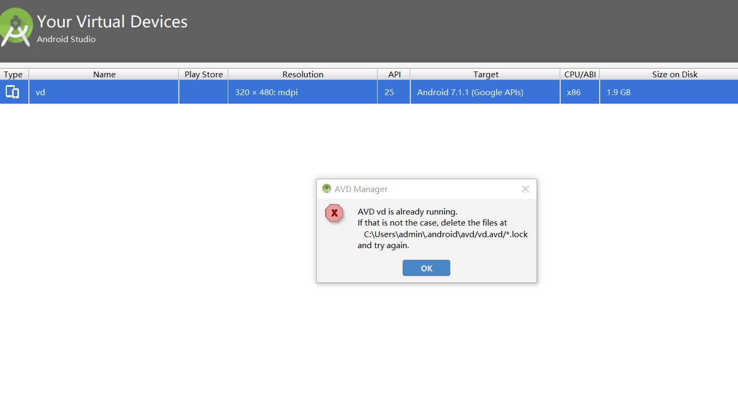Select the device name 'vd' cell

click(104, 92)
